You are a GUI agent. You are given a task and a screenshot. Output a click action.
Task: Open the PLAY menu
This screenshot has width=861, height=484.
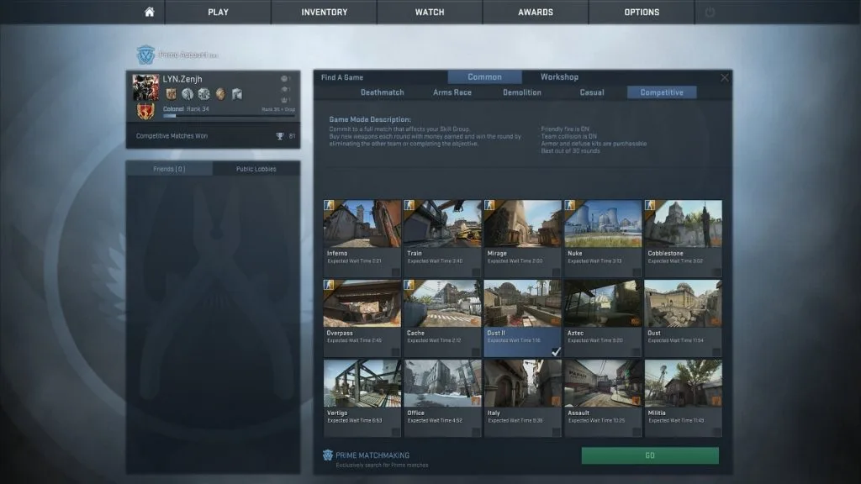coord(218,12)
